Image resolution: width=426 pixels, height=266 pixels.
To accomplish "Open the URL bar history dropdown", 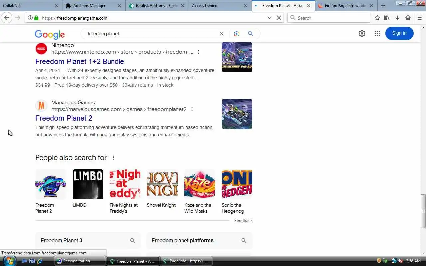I will [270, 18].
